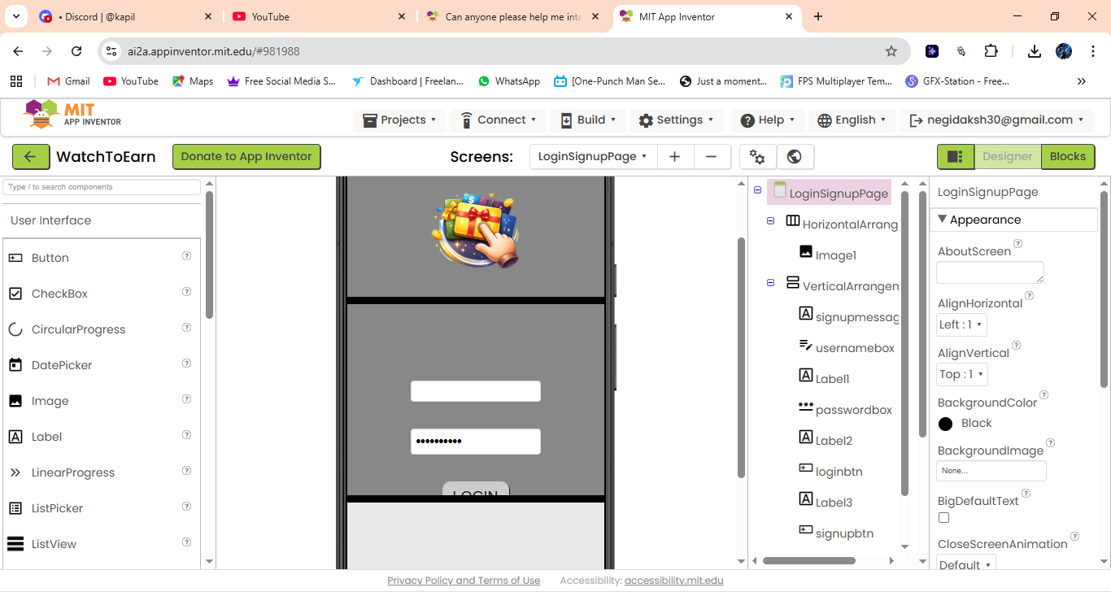
Task: Show help for ListPicker component
Action: tap(186, 507)
